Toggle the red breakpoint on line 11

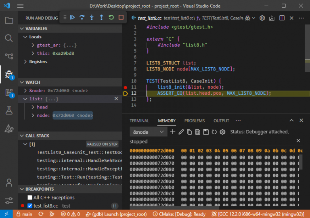(x=126, y=87)
